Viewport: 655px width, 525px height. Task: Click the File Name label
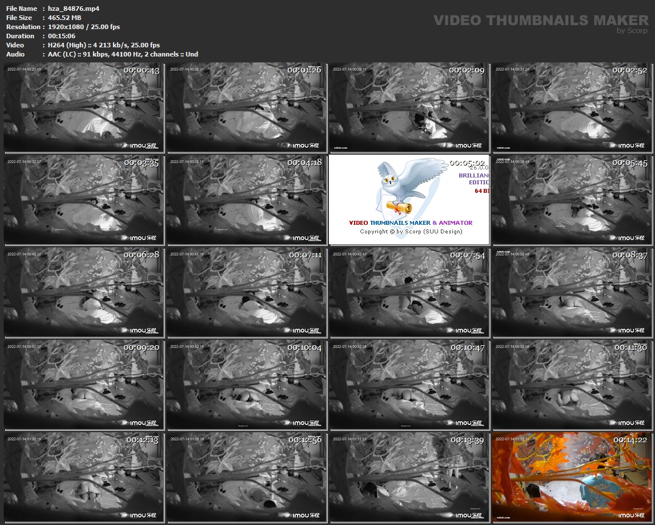(22, 9)
